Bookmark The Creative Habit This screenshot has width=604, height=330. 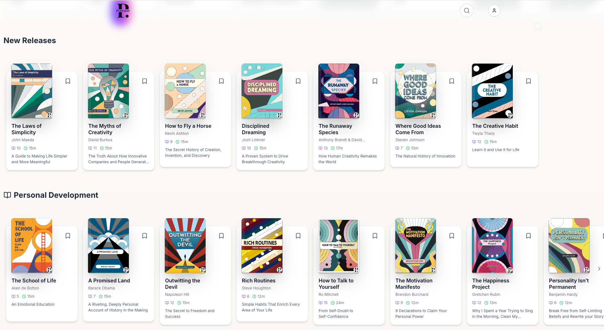pyautogui.click(x=528, y=81)
